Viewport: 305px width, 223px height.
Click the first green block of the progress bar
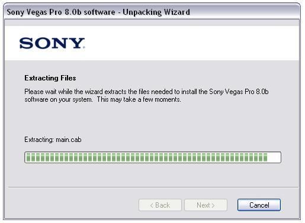[x=28, y=157]
